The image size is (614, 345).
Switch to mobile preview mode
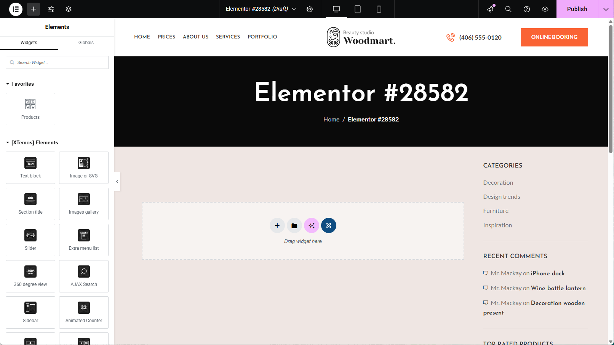coord(379,9)
